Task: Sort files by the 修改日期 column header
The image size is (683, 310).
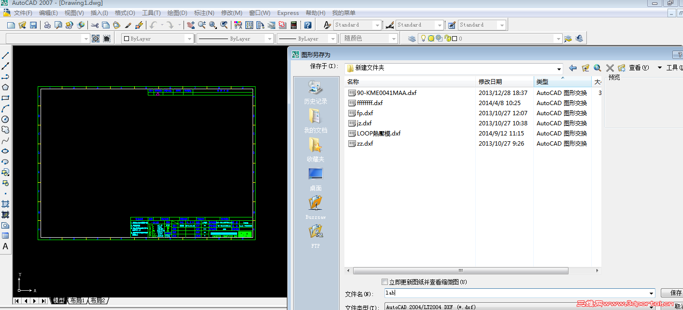Action: (x=504, y=82)
